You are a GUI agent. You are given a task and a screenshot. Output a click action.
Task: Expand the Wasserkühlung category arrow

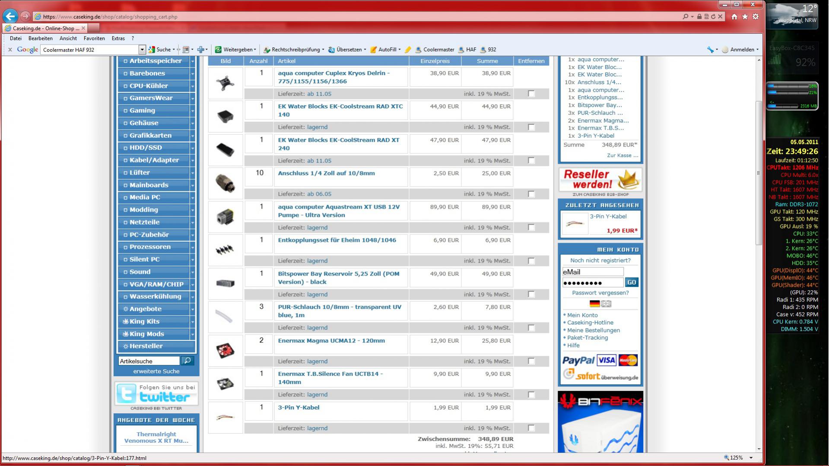[193, 297]
